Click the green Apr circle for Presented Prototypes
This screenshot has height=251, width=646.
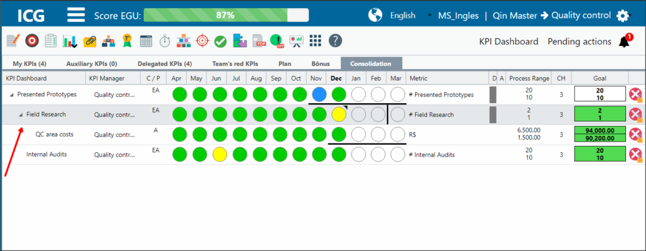(180, 94)
